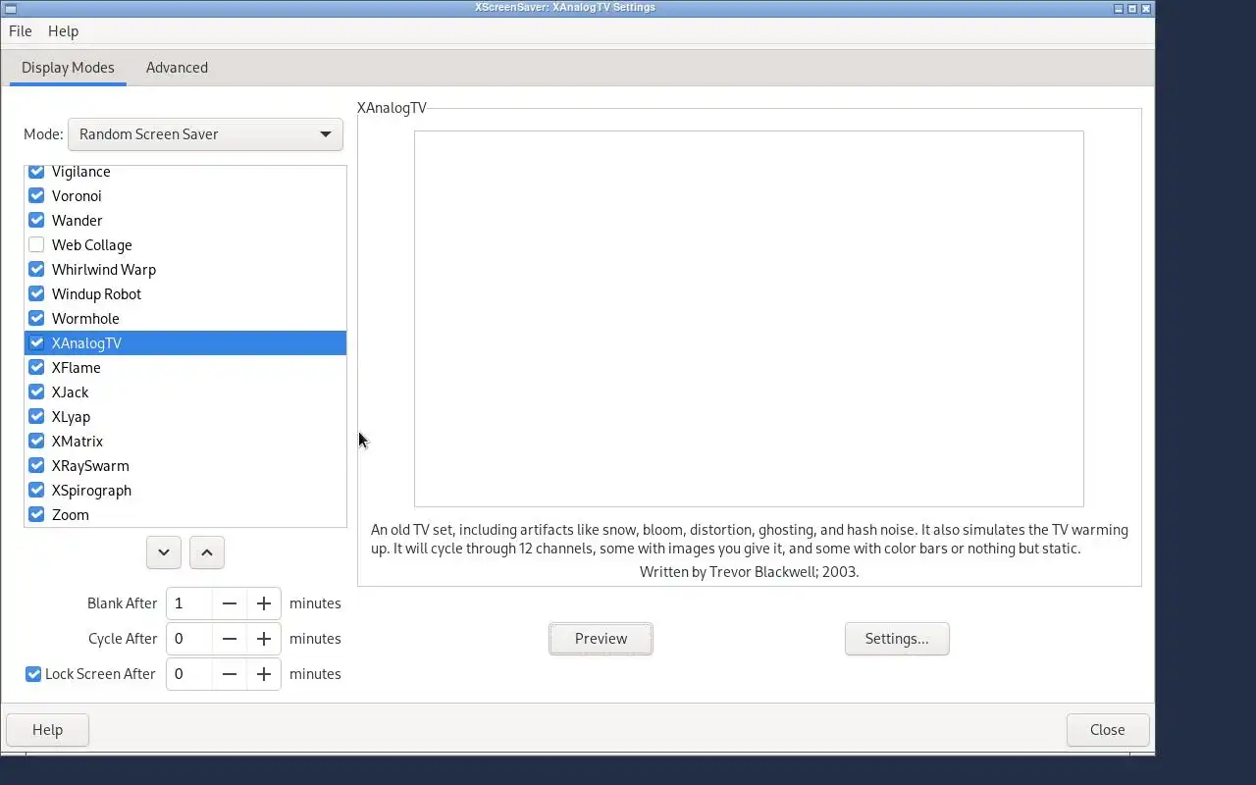This screenshot has height=785, width=1256.
Task: Toggle the Windup Robot checkbox
Action: tap(36, 294)
